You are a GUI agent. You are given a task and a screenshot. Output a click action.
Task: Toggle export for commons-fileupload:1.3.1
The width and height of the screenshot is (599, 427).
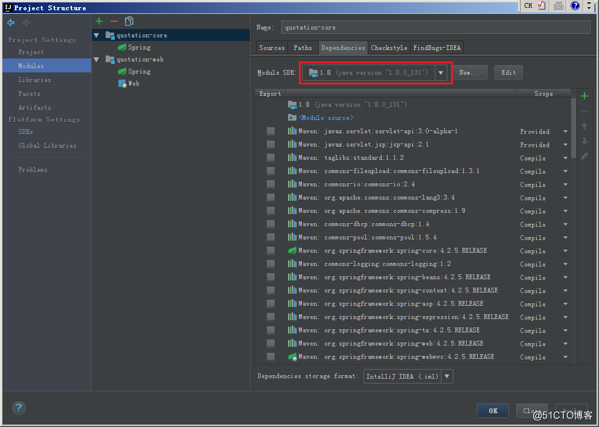coord(271,171)
